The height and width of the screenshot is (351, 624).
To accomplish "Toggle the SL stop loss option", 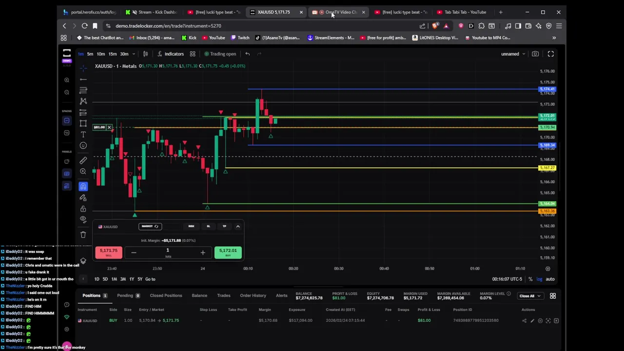I will pyautogui.click(x=208, y=226).
